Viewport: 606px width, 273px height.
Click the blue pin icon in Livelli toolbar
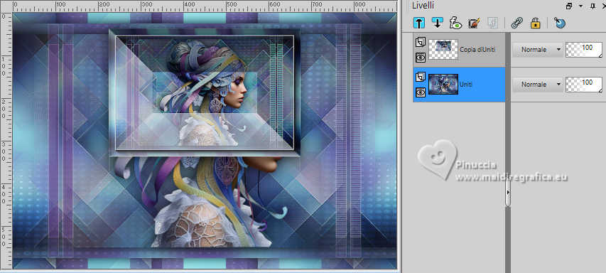pos(559,23)
